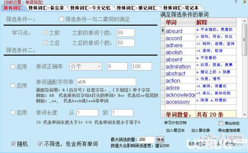Click the explanation cell for adhere

[x=216, y=44]
